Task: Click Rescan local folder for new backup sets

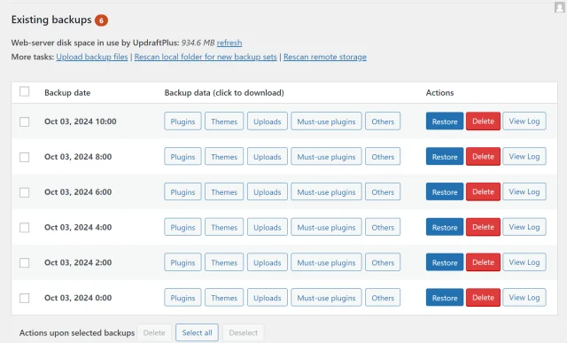Action: click(206, 57)
